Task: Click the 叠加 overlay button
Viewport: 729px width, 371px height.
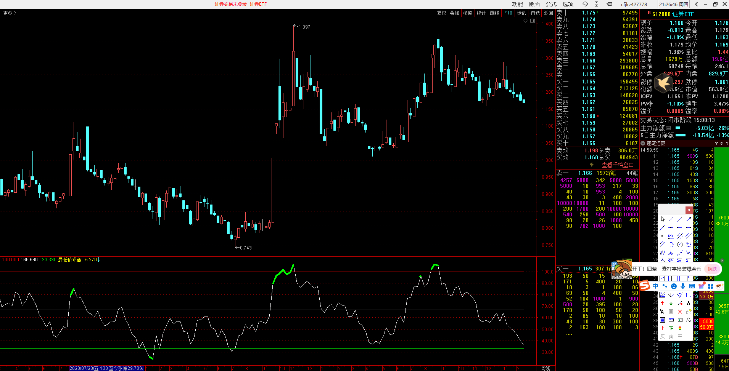Action: (x=455, y=13)
